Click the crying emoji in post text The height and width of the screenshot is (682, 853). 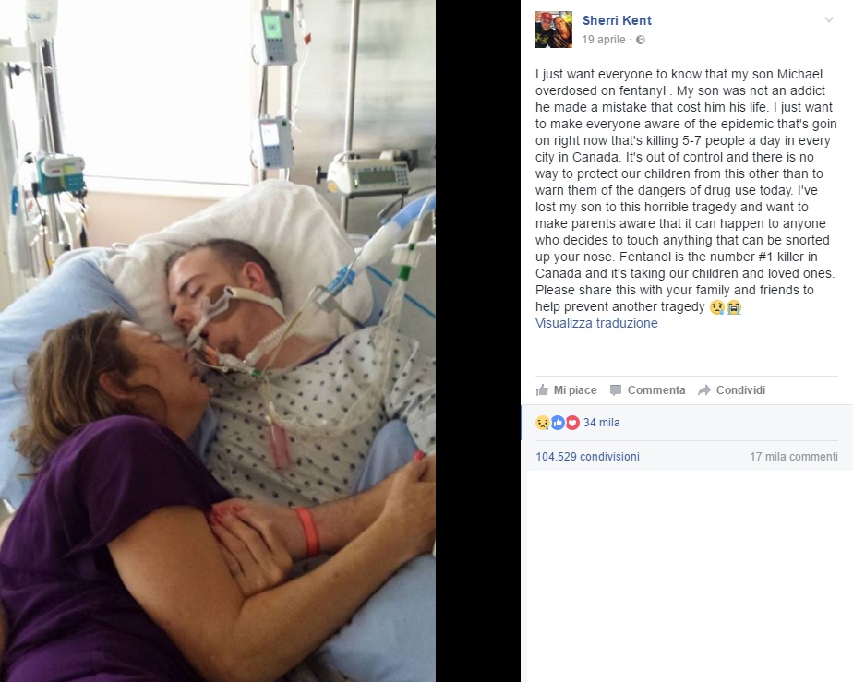[x=734, y=307]
